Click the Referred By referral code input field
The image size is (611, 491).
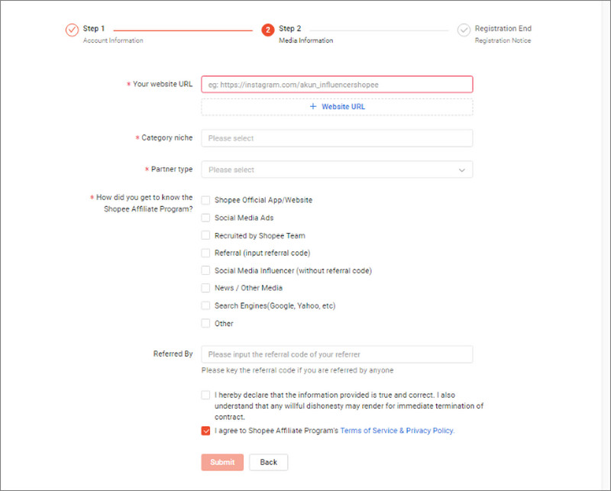point(336,354)
